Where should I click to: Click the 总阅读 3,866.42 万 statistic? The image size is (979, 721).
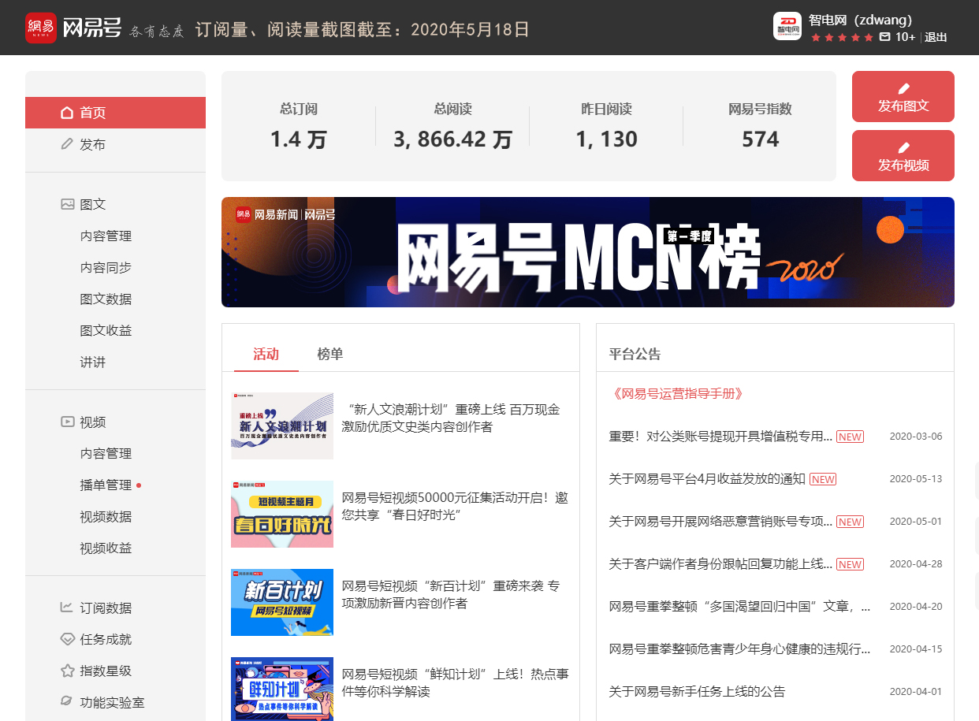(x=452, y=126)
